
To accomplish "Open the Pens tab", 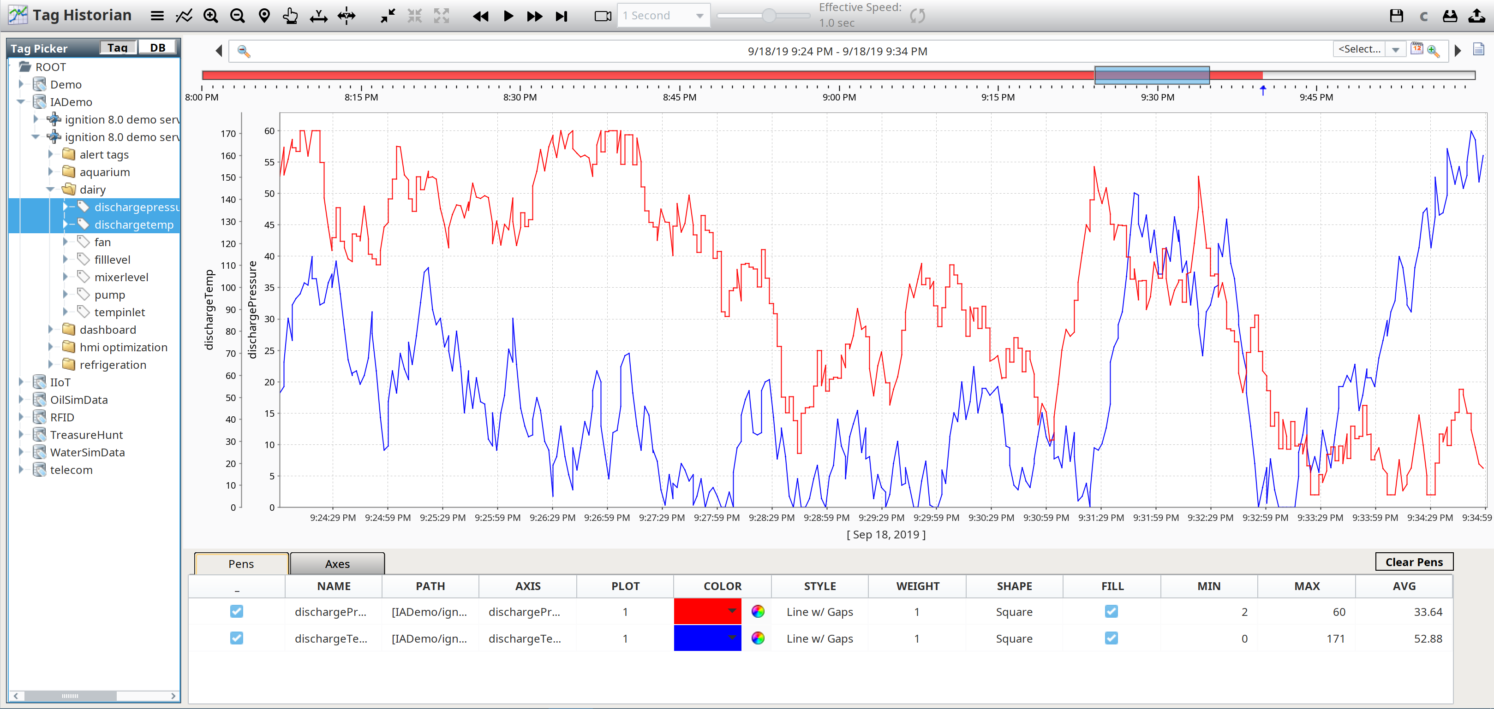I will (241, 564).
